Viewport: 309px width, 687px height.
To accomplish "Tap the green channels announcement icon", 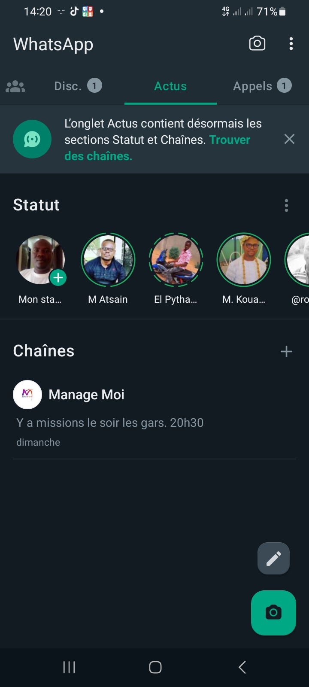I will pos(32,139).
